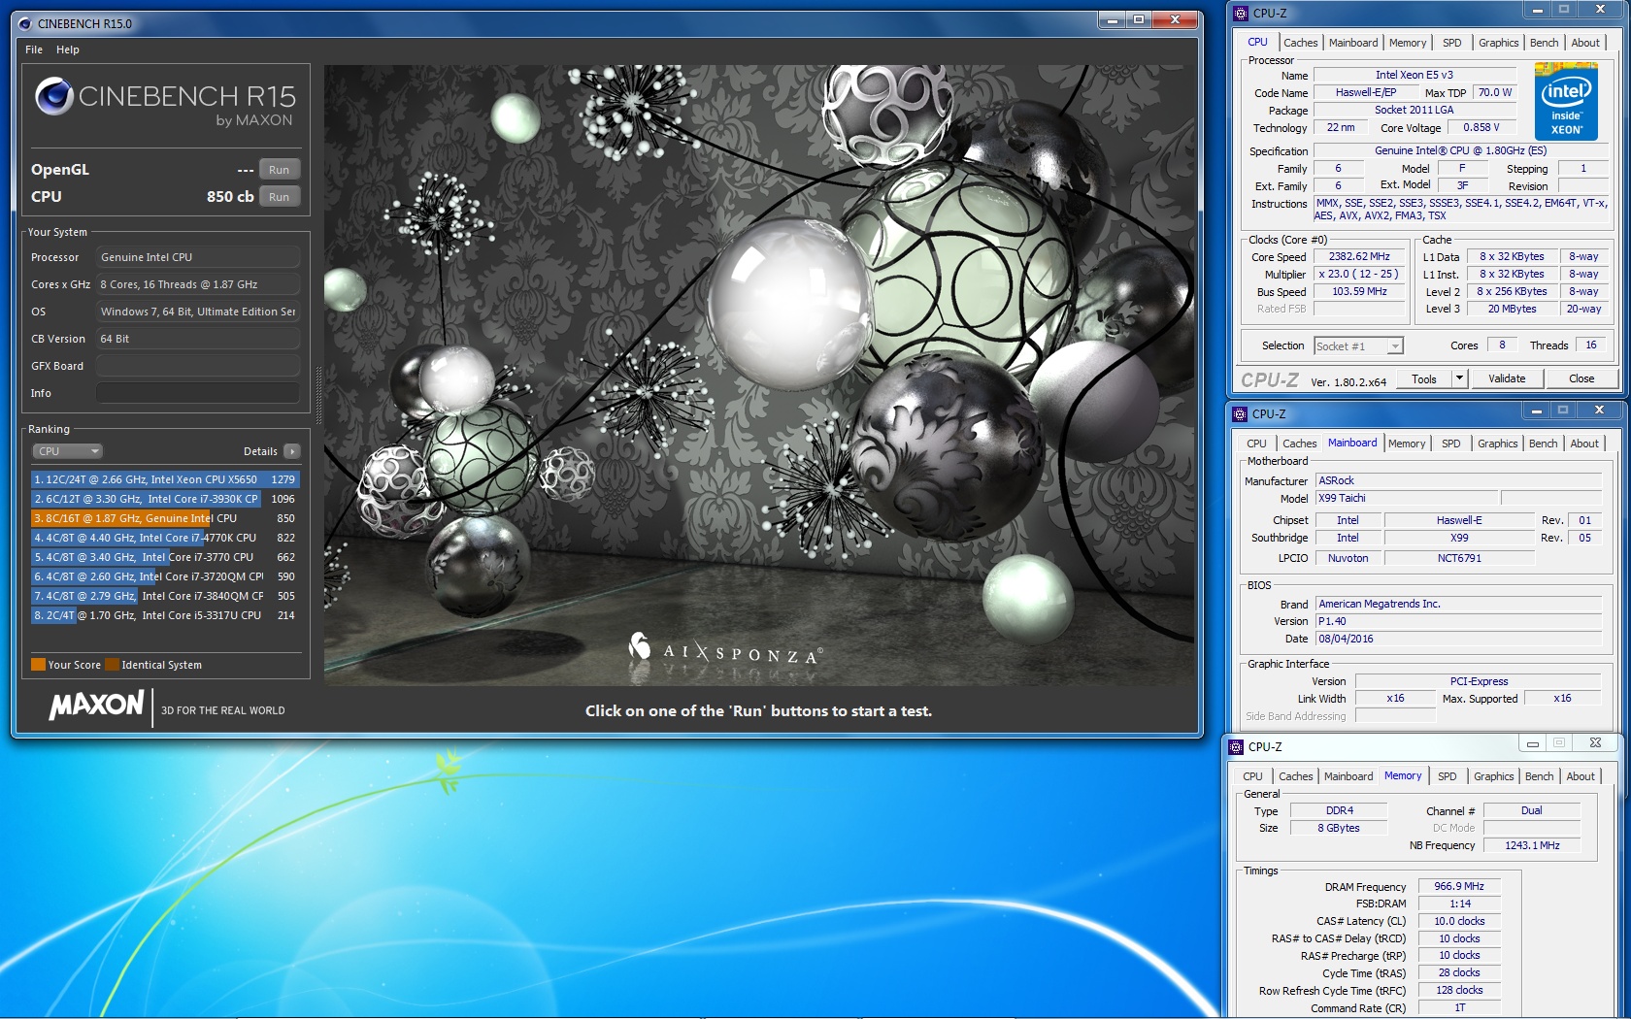Select SPD tab in Mainboard CPU-Z window
This screenshot has width=1631, height=1019.
pos(1450,444)
